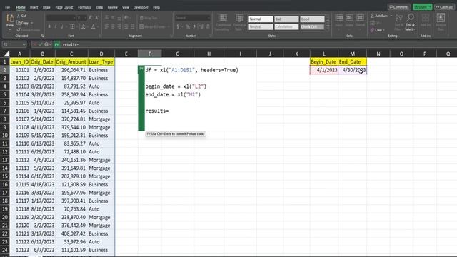Viewport: 457px width, 257px height.
Task: Click the Add-ins icon
Action: (426, 18)
